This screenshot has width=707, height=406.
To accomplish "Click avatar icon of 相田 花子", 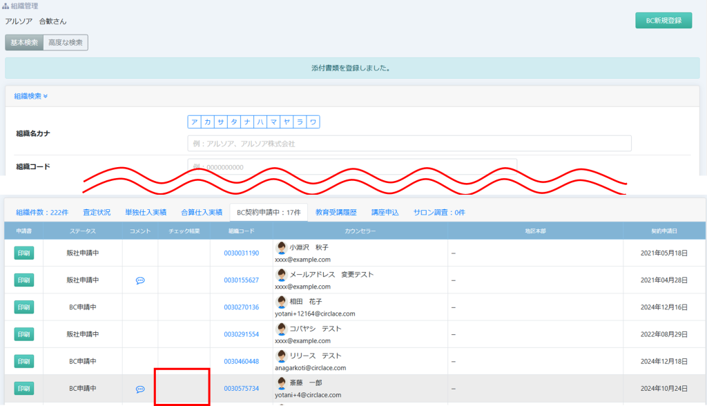I will click(x=282, y=302).
